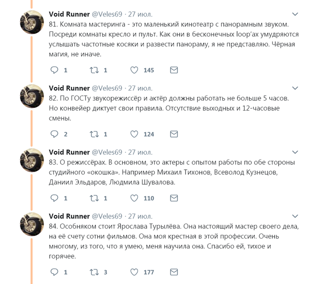
Task: Share tweet 82 via envelope icon
Action: tap(174, 134)
